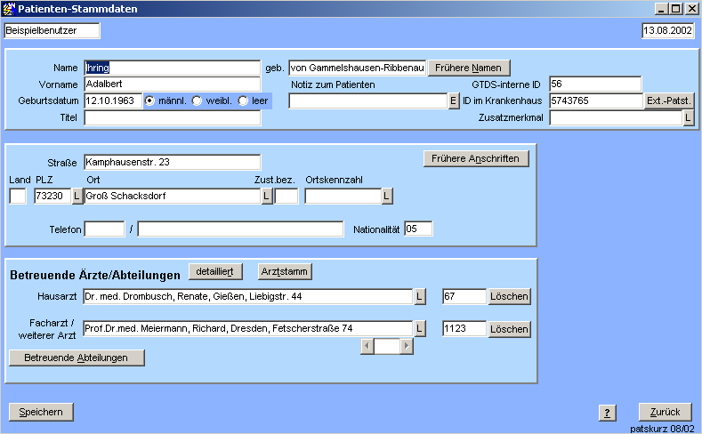The width and height of the screenshot is (702, 434).
Task: Click the question mark help button
Action: click(608, 413)
